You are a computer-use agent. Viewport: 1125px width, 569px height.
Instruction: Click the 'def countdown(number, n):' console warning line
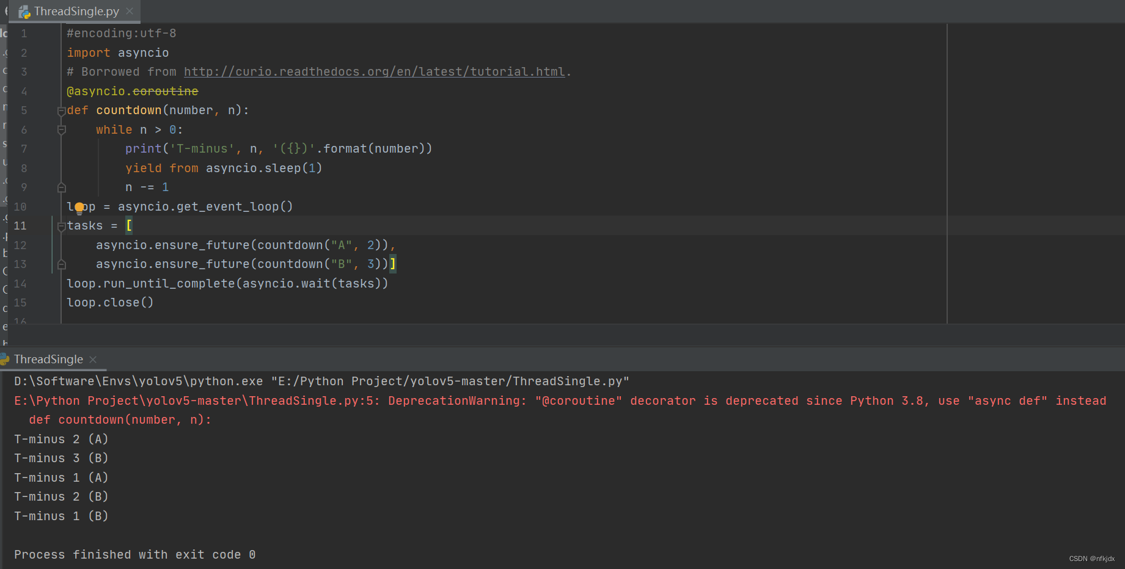(x=120, y=420)
